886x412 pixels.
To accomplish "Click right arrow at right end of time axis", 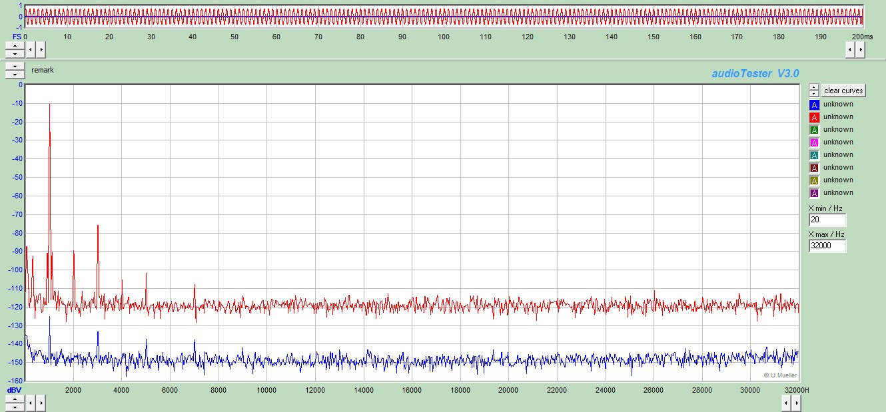I will [860, 49].
